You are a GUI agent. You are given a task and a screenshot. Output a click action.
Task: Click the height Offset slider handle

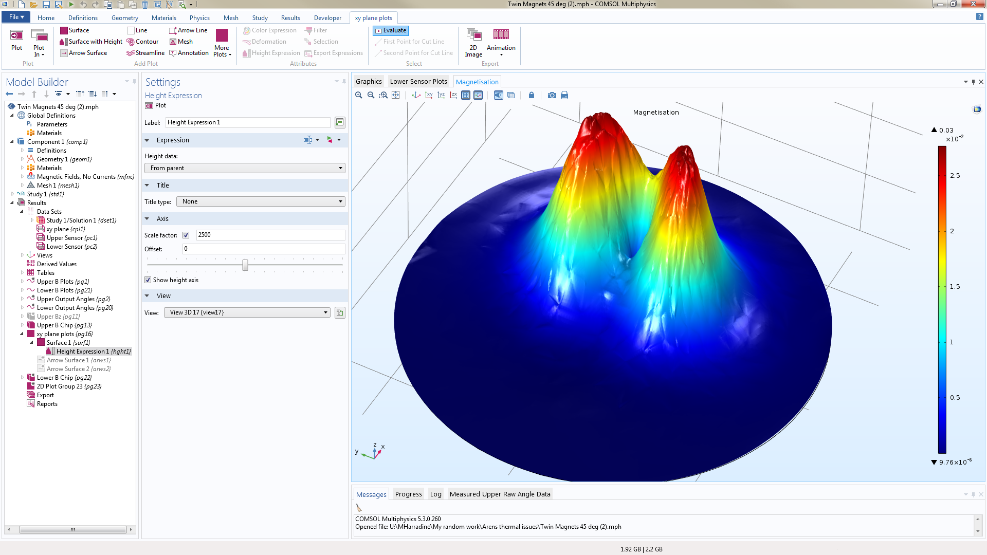(245, 265)
